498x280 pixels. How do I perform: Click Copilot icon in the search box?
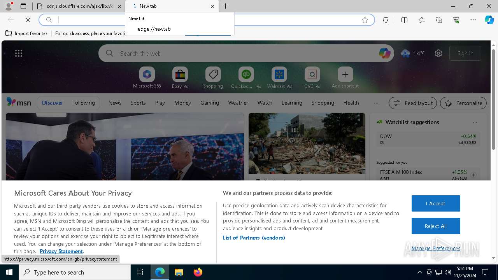coord(384,53)
